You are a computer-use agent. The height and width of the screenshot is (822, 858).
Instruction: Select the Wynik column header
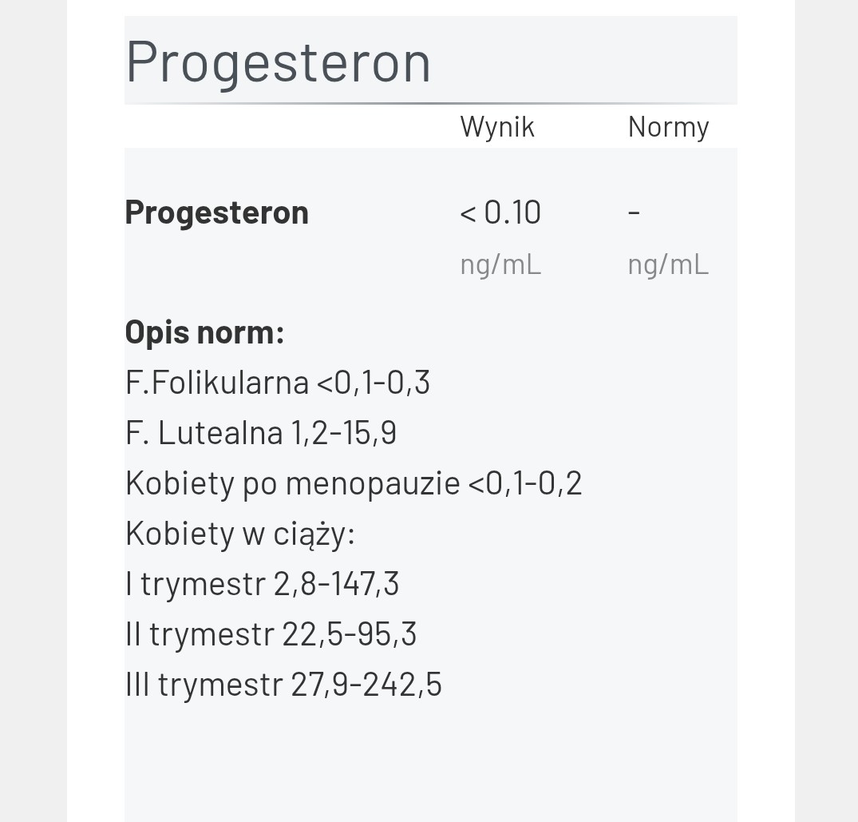(x=497, y=127)
